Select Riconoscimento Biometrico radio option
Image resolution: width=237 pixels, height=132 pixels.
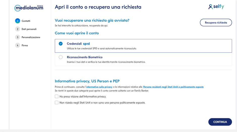tap(61, 57)
